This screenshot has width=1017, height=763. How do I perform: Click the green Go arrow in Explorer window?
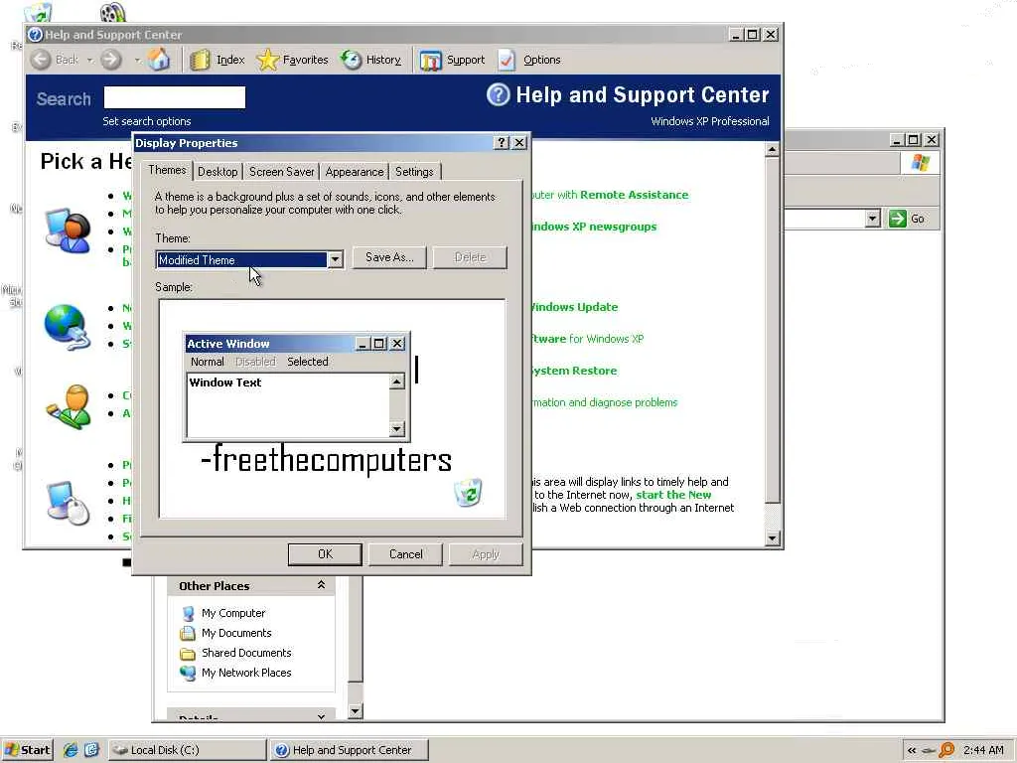tap(897, 219)
